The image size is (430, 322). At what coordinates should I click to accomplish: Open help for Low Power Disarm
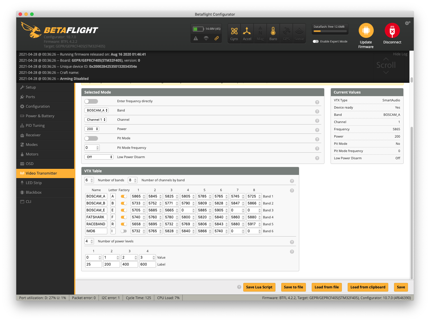coord(317,158)
